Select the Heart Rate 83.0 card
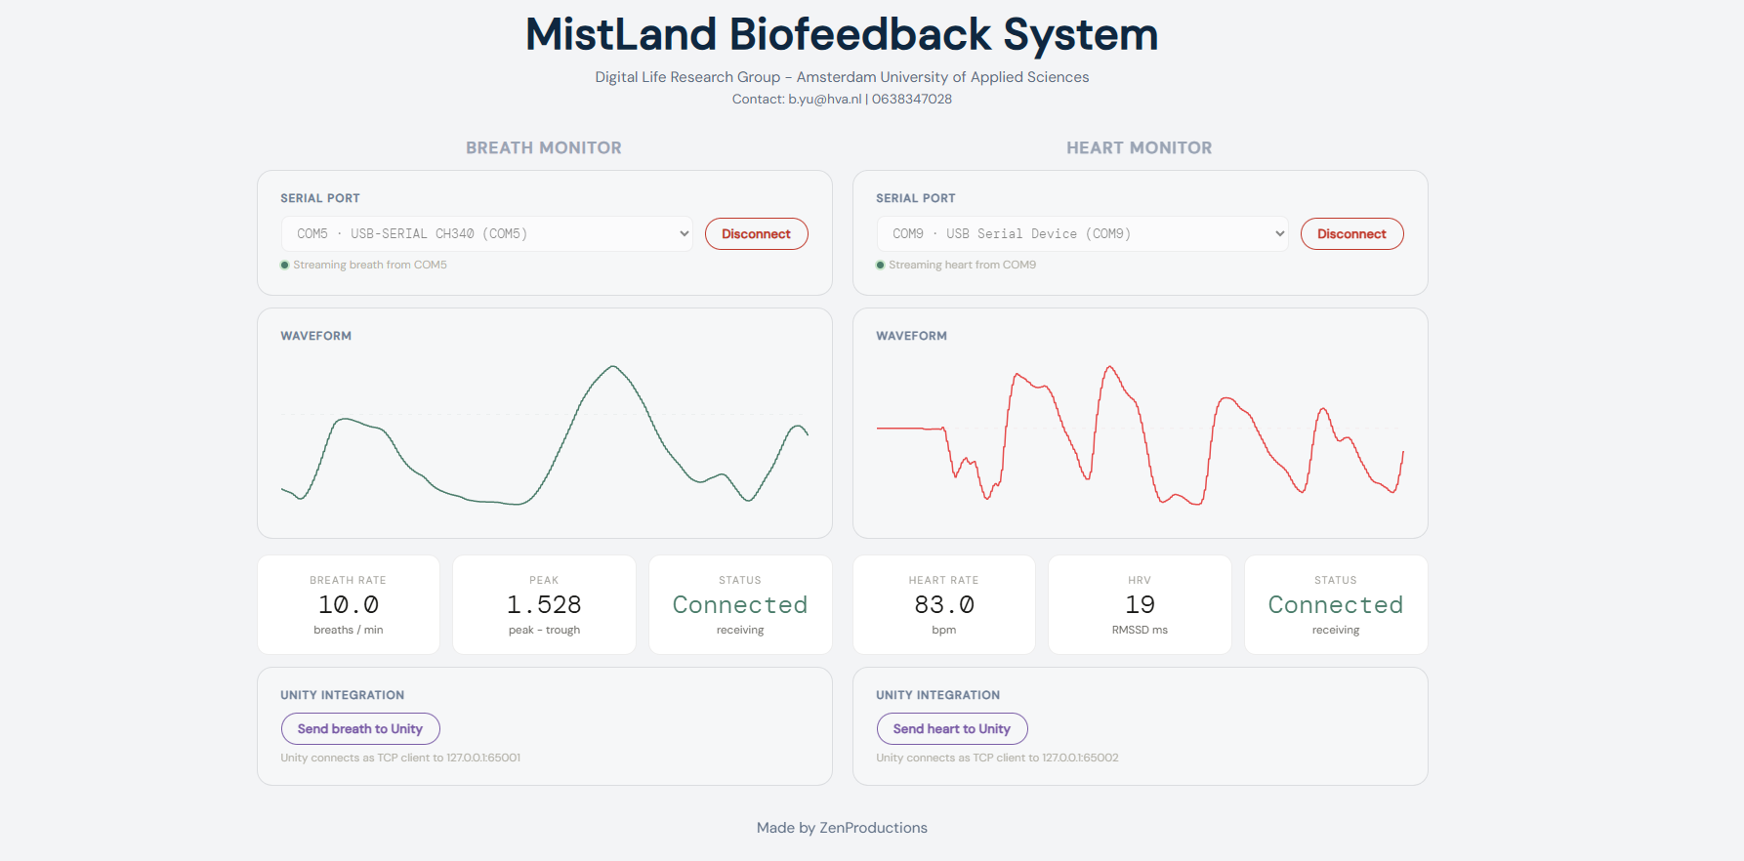The height and width of the screenshot is (861, 1744). coord(944,605)
